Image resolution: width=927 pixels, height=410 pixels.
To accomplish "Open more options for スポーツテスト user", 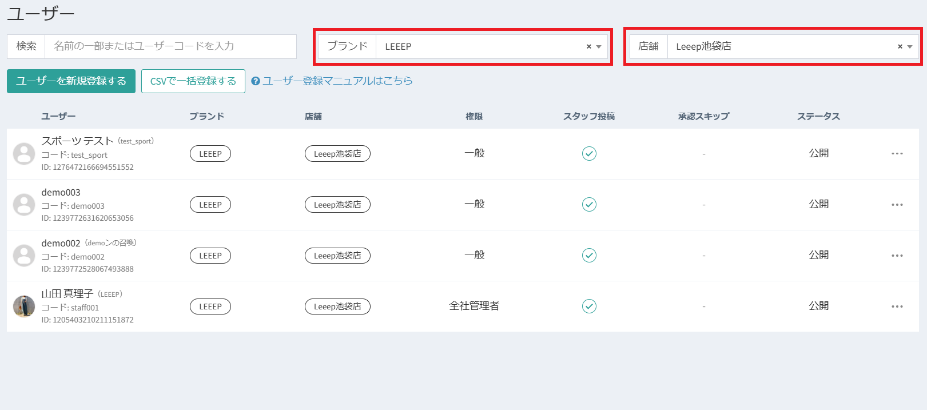I will [897, 154].
